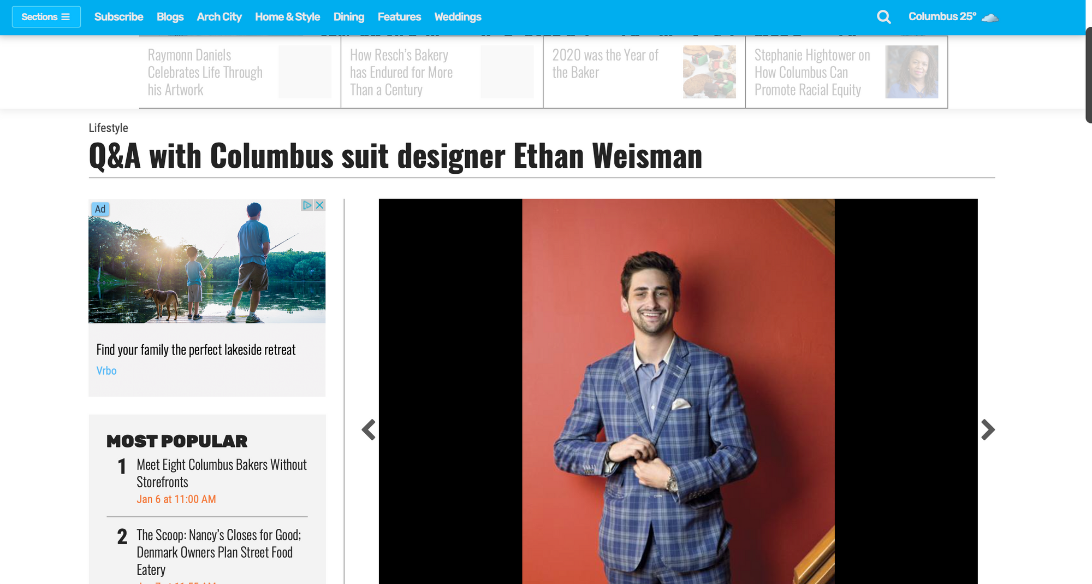Click the cloudy weather icon

point(990,17)
